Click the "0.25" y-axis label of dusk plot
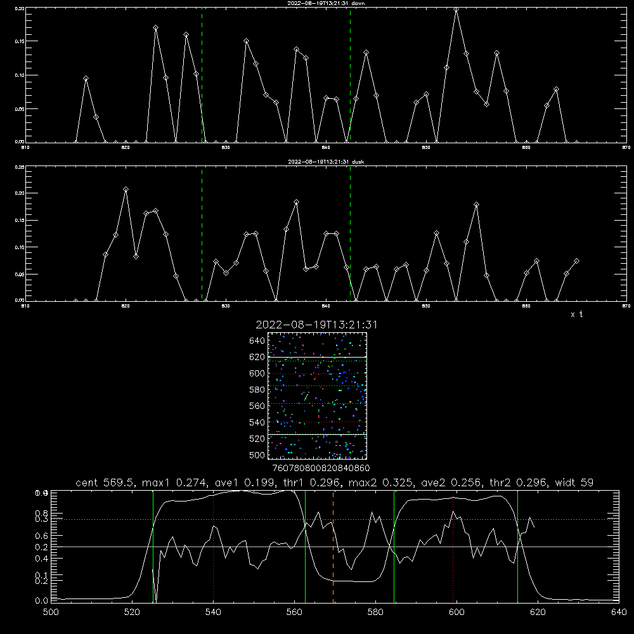The image size is (634, 634). (20, 167)
